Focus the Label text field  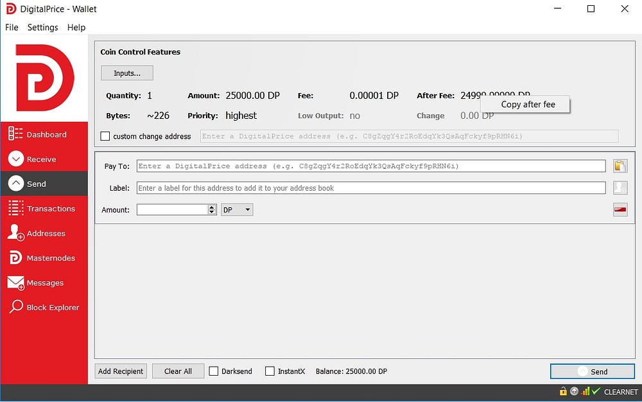click(x=371, y=188)
